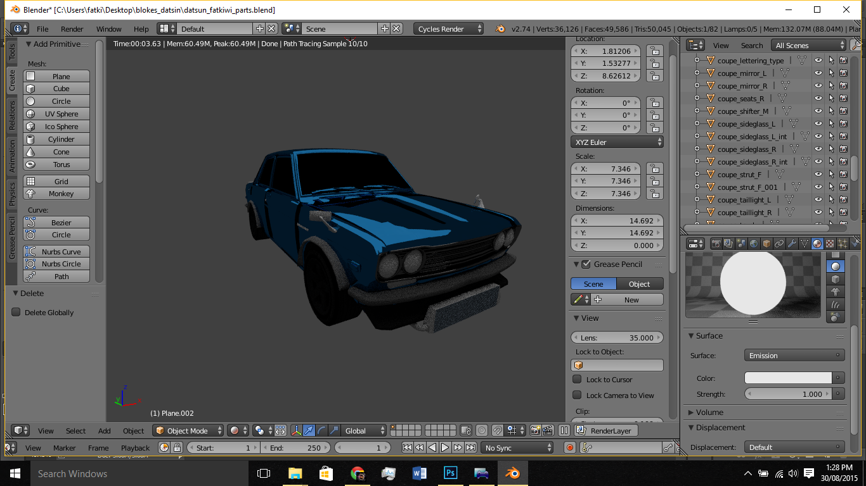Click the emission Color swatch

click(x=788, y=378)
